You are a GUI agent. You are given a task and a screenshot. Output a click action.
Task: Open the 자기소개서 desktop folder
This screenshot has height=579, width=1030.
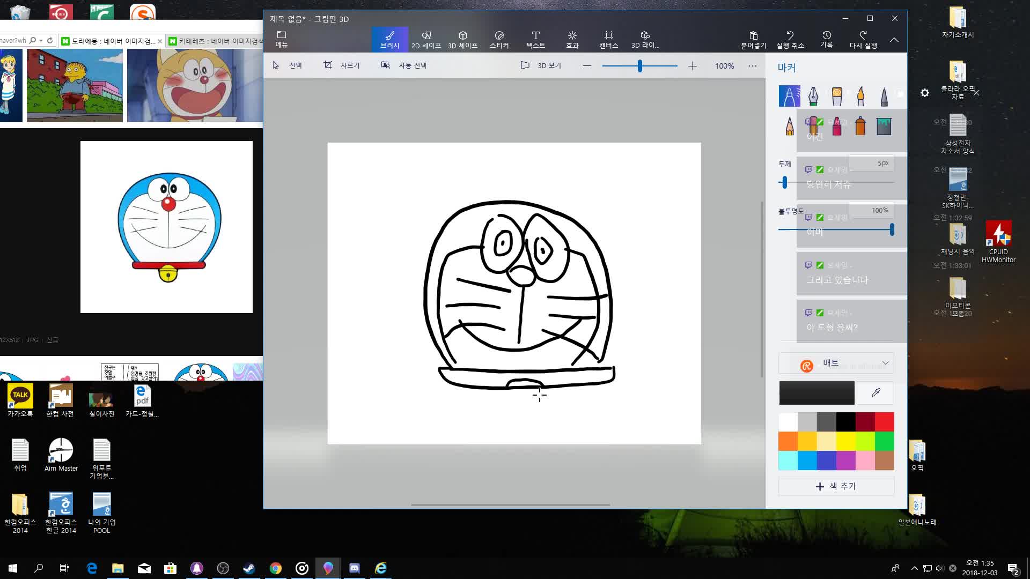coord(958,23)
